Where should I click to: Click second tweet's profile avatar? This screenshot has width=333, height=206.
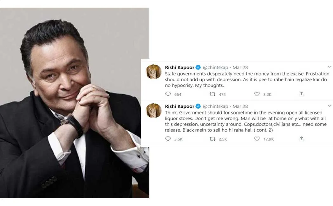[154, 111]
